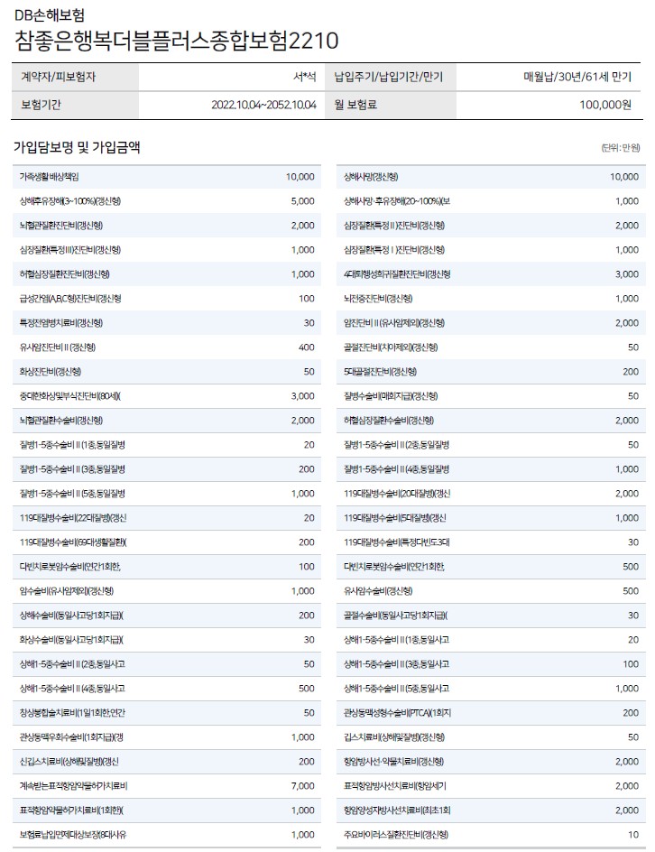Select the 항암양성자방사선치료비(최초1회 row
655x852 pixels.
click(x=491, y=810)
